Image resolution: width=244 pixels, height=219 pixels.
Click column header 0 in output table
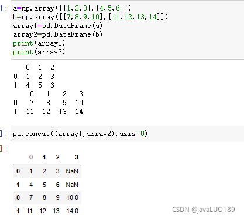31,157
